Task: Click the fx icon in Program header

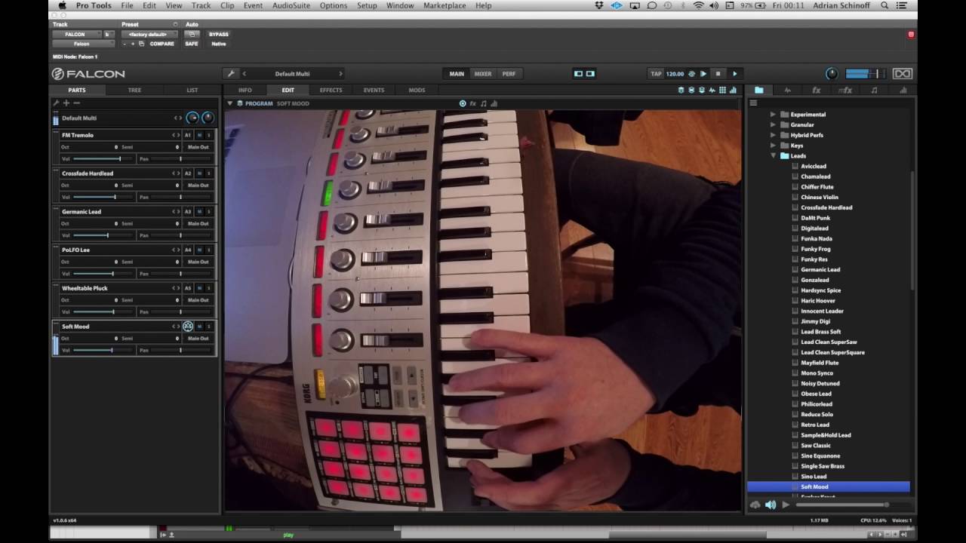Action: tap(473, 103)
